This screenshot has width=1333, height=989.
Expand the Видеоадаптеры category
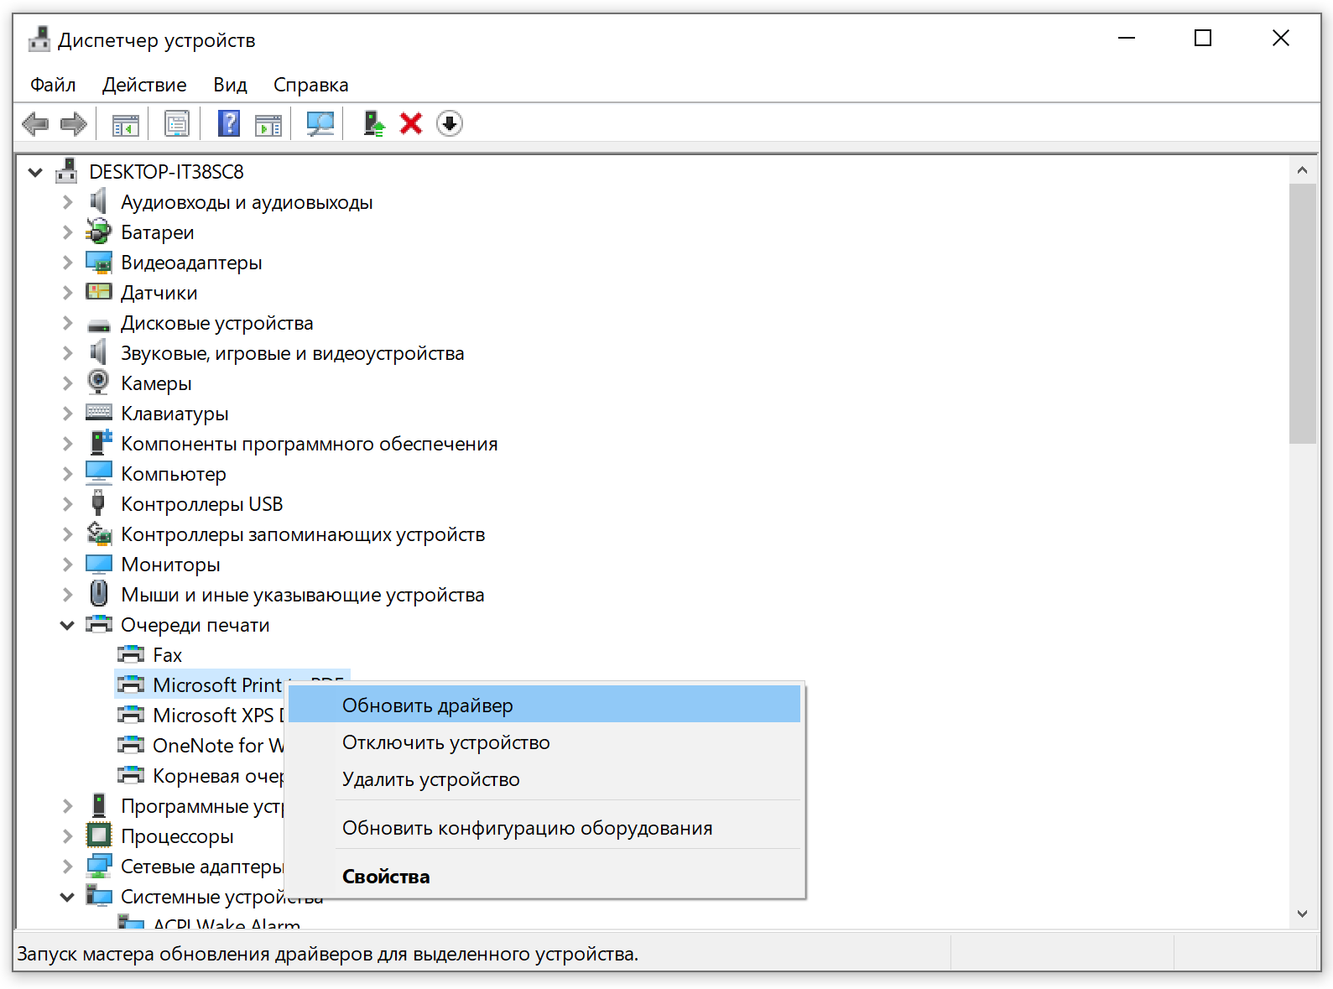68,263
